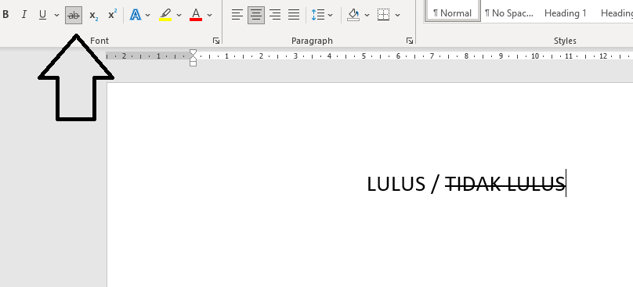Open Text Effects and Typography
The image size is (633, 287).
(x=136, y=16)
